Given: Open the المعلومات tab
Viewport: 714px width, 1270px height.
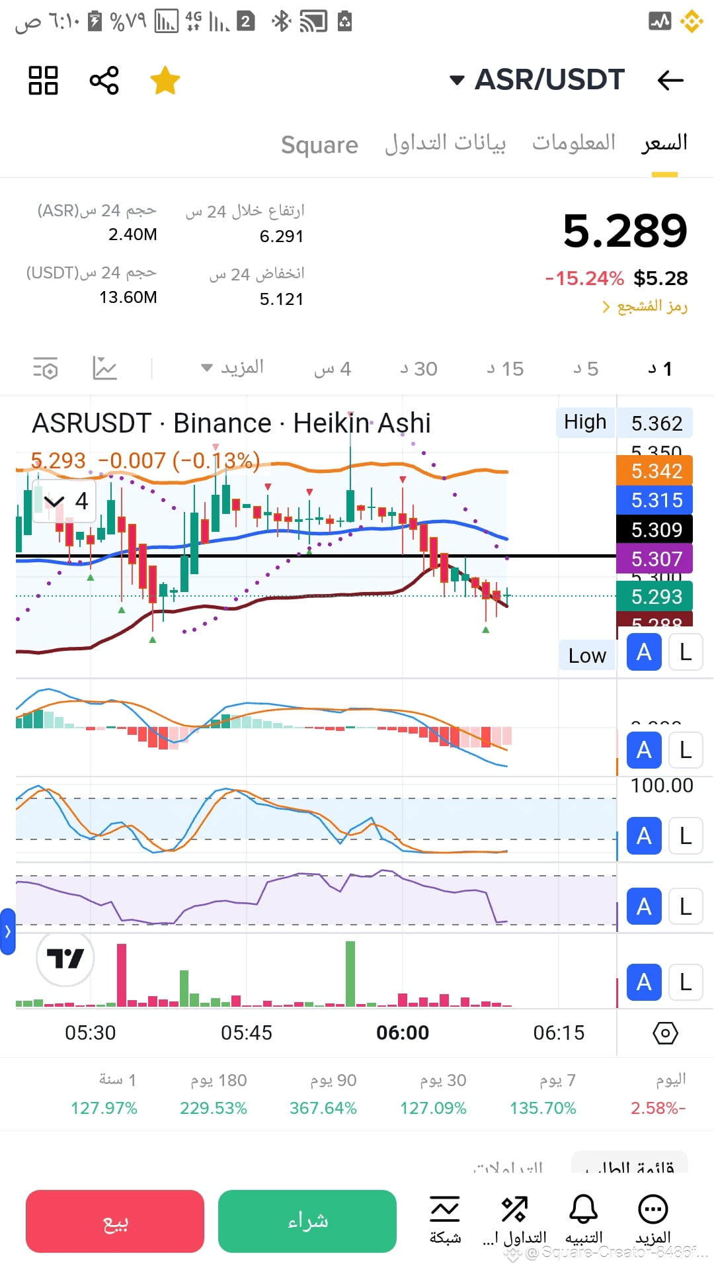Looking at the screenshot, I should click(x=574, y=143).
